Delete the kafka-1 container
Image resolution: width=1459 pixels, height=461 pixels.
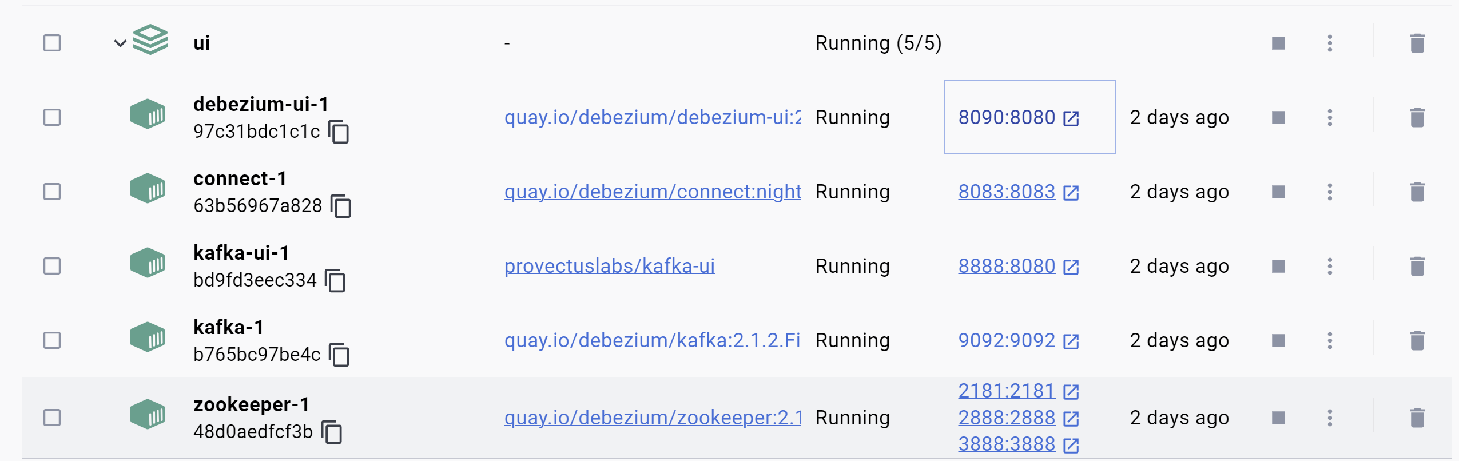coord(1417,341)
